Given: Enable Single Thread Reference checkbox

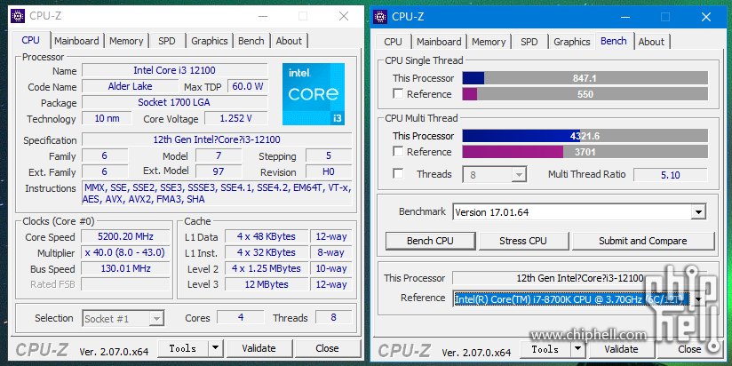Looking at the screenshot, I should tap(398, 94).
